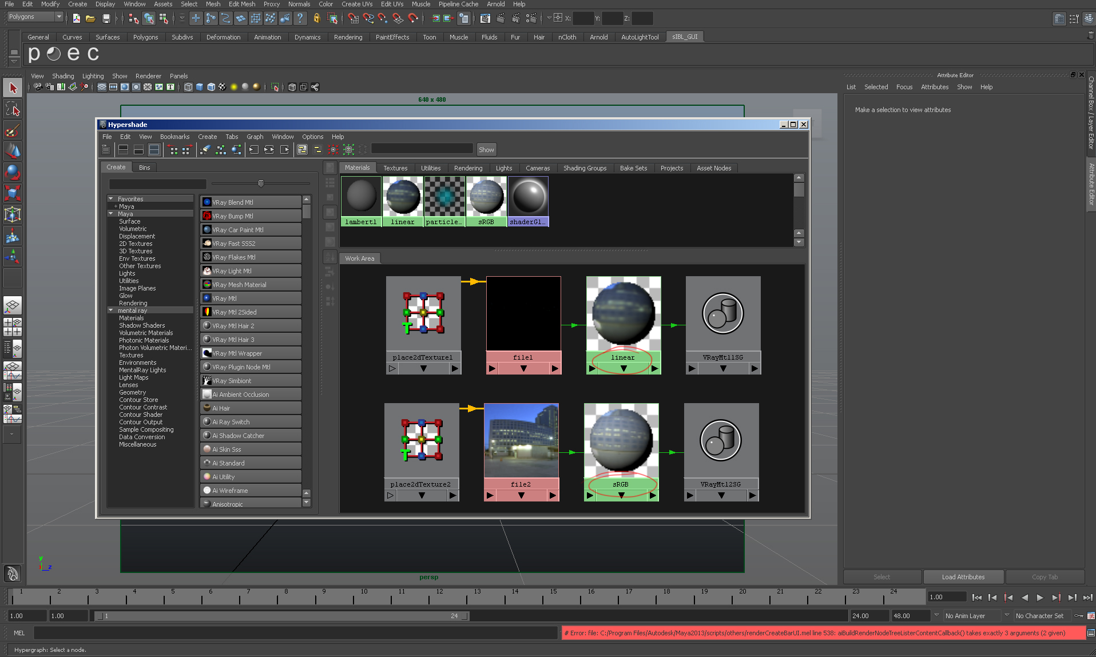Select the Paint Selection tool in toolbox
This screenshot has width=1096, height=657.
[x=13, y=131]
